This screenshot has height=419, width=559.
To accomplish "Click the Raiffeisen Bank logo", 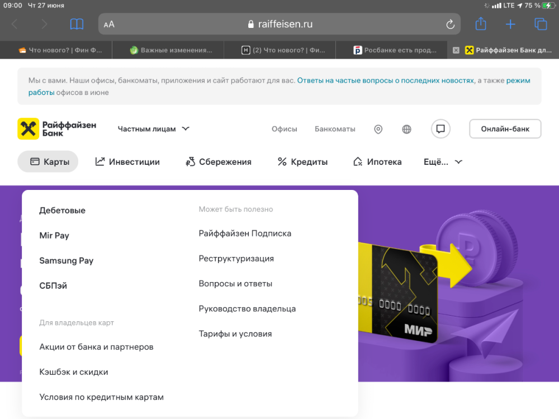I will pyautogui.click(x=56, y=128).
